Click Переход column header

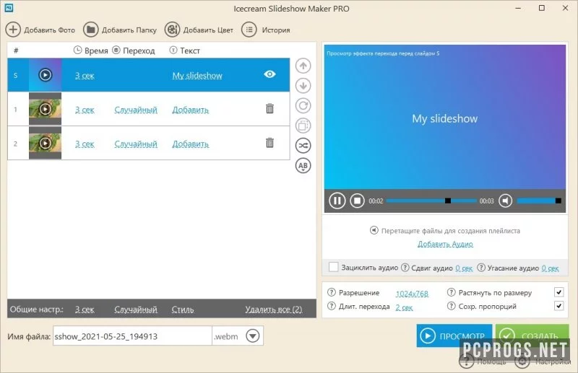[134, 51]
